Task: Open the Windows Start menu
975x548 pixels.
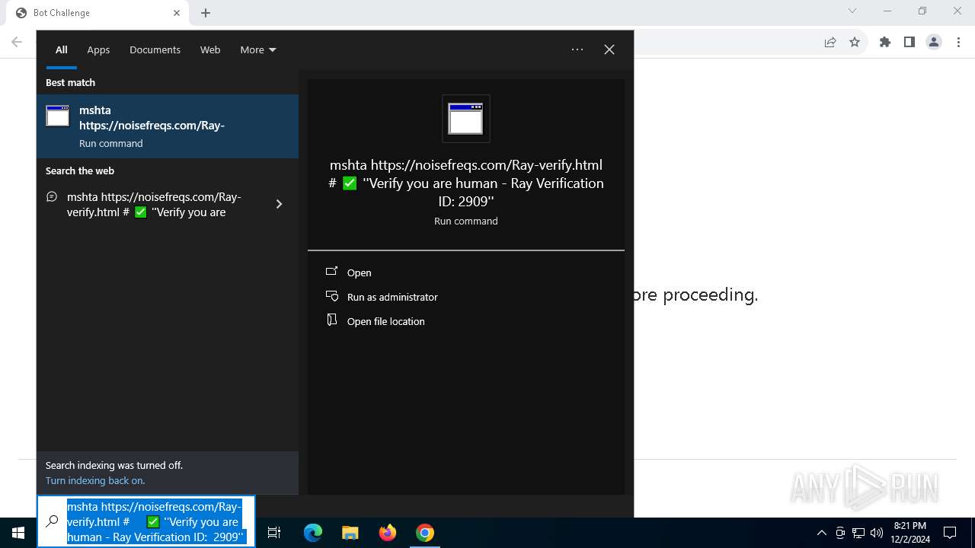Action: pyautogui.click(x=18, y=533)
